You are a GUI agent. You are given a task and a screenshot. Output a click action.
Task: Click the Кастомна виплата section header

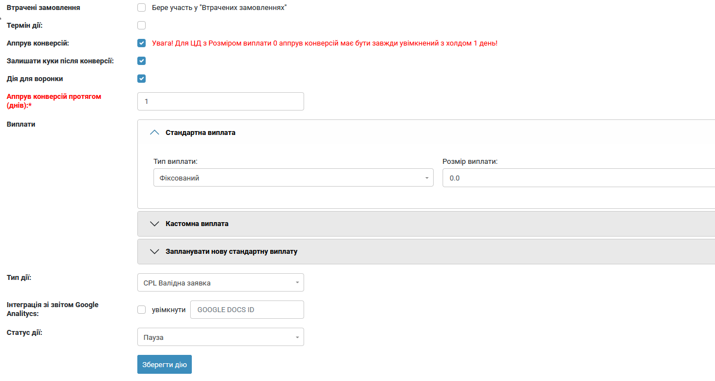pos(197,224)
